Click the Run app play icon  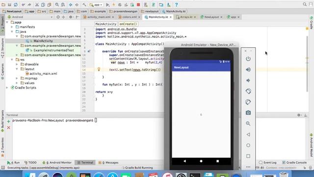pyautogui.click(x=108, y=4)
